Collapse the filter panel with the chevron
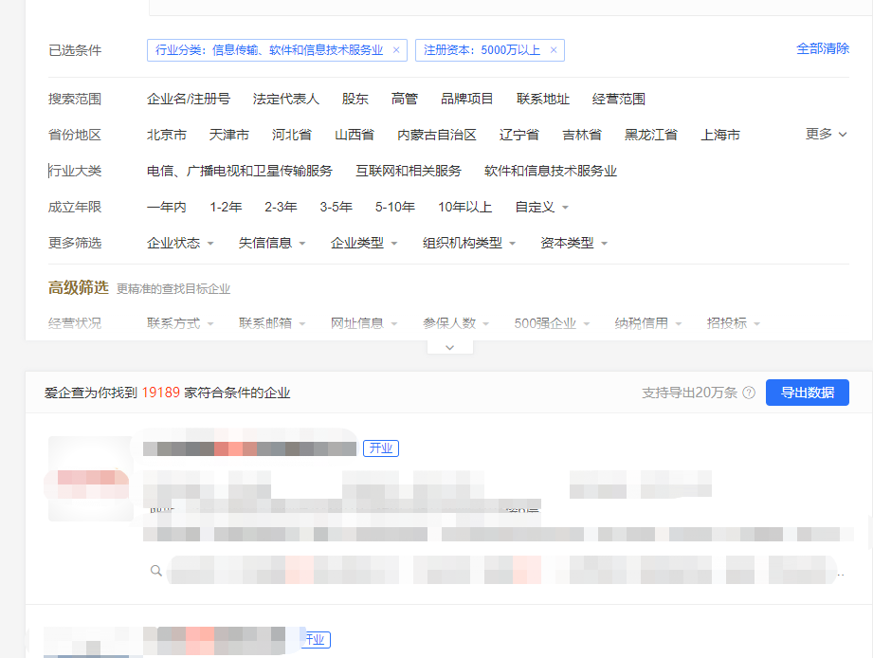This screenshot has width=873, height=658. click(x=449, y=347)
